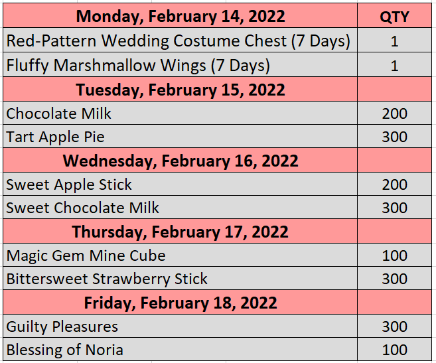Select the Tart Apple Pie cell
This screenshot has height=363, width=436.
[x=56, y=137]
